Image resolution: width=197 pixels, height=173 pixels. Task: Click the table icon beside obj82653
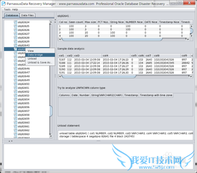tap(15, 95)
